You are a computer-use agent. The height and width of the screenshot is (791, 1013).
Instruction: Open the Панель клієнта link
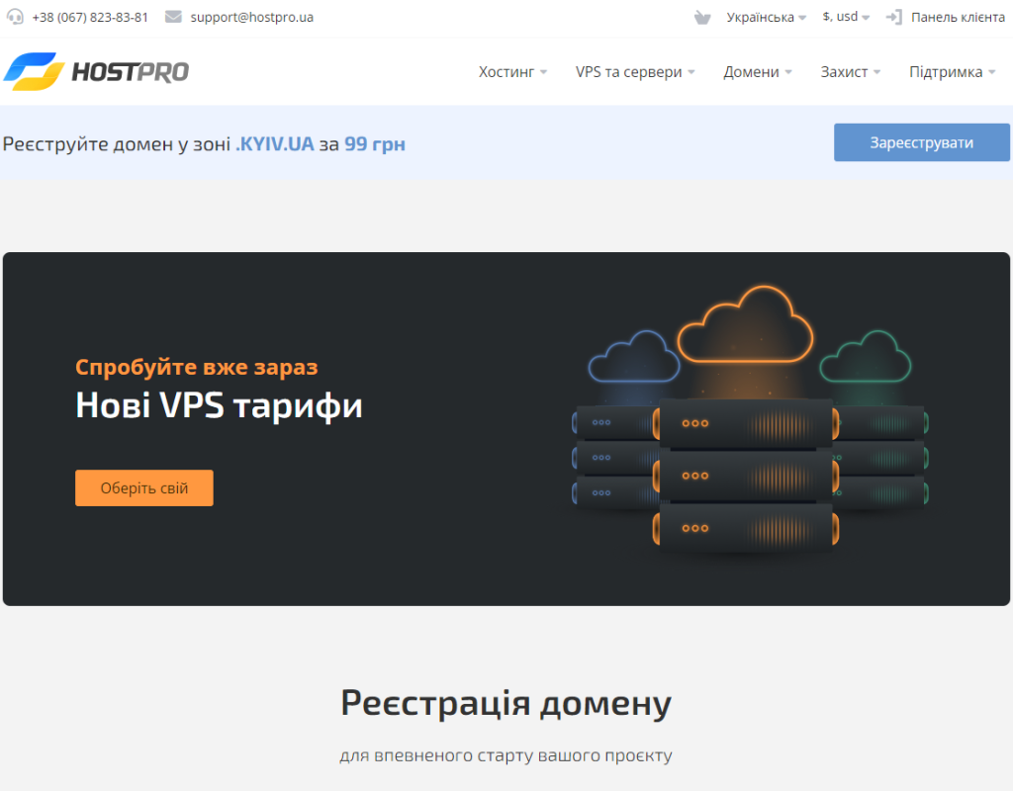[x=958, y=17]
